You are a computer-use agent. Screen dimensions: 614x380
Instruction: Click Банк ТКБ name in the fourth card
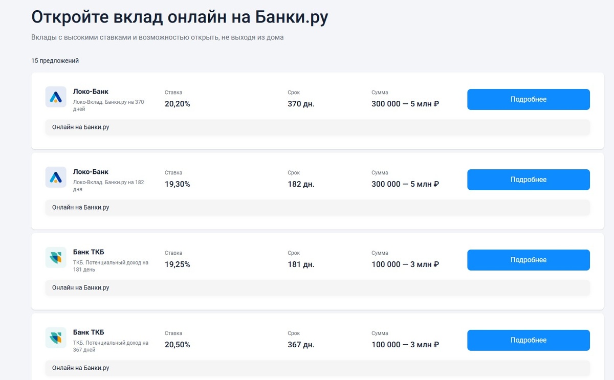click(89, 332)
